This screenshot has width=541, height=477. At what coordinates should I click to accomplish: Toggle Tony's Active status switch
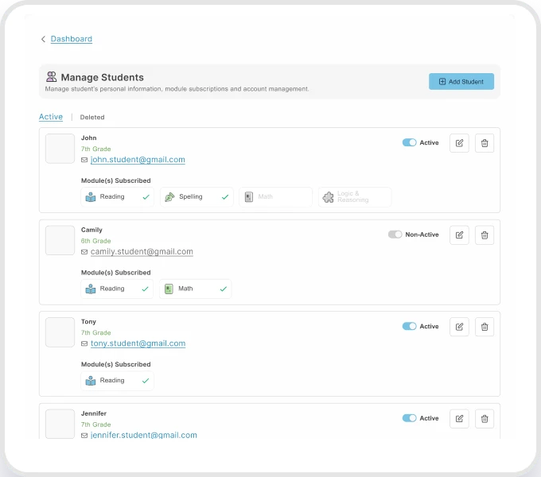click(409, 327)
